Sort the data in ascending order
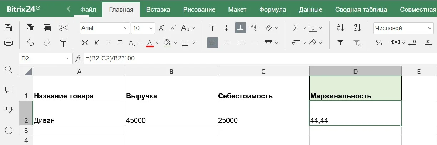437x145 pixels. [341, 28]
